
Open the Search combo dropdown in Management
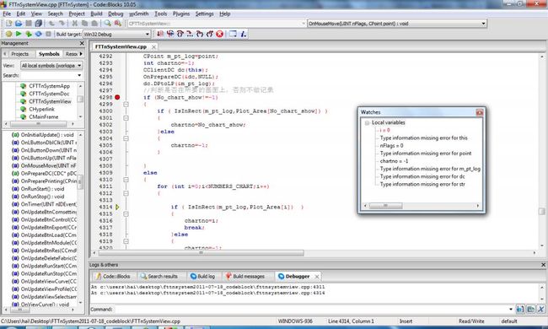pyautogui.click(x=79, y=76)
